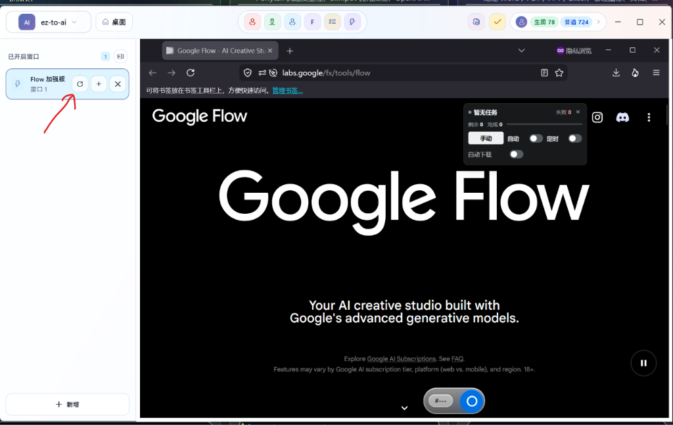Click the crossed-out eye icon in address bar
Image resolution: width=673 pixels, height=425 pixels.
pyautogui.click(x=273, y=72)
